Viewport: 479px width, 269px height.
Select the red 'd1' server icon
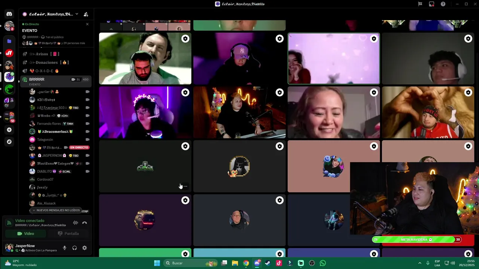(9, 53)
